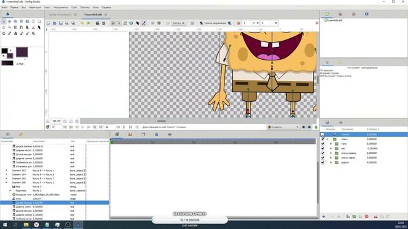Select the Rectangle tool
The width and height of the screenshot is (408, 229).
40,21
